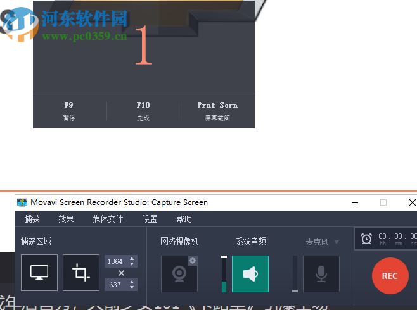
Task: Enable the microphone recording button
Action: click(321, 274)
